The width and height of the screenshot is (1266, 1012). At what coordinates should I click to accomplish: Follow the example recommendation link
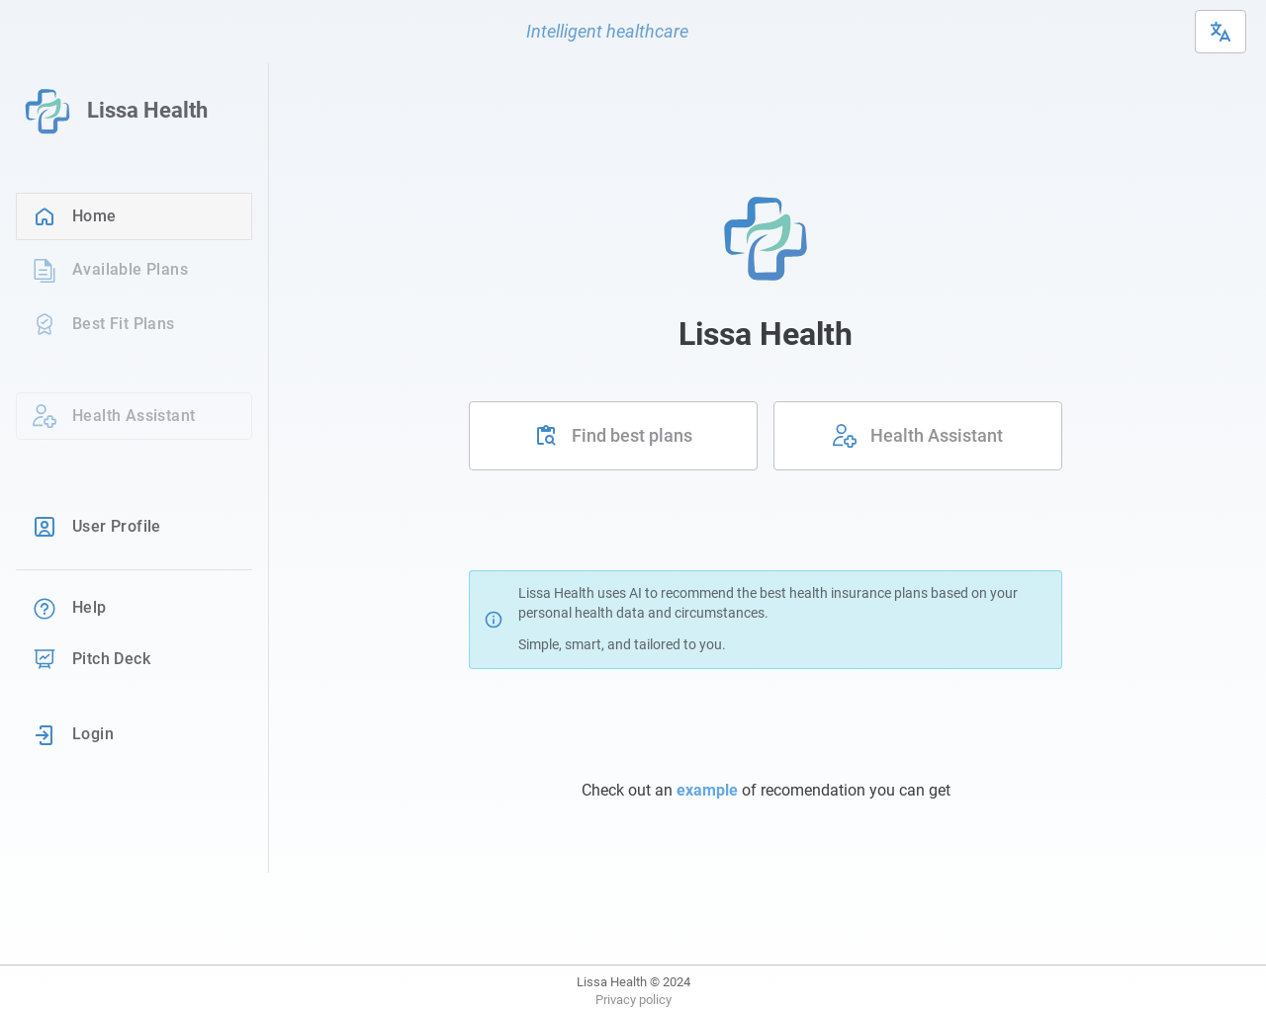pyautogui.click(x=706, y=791)
